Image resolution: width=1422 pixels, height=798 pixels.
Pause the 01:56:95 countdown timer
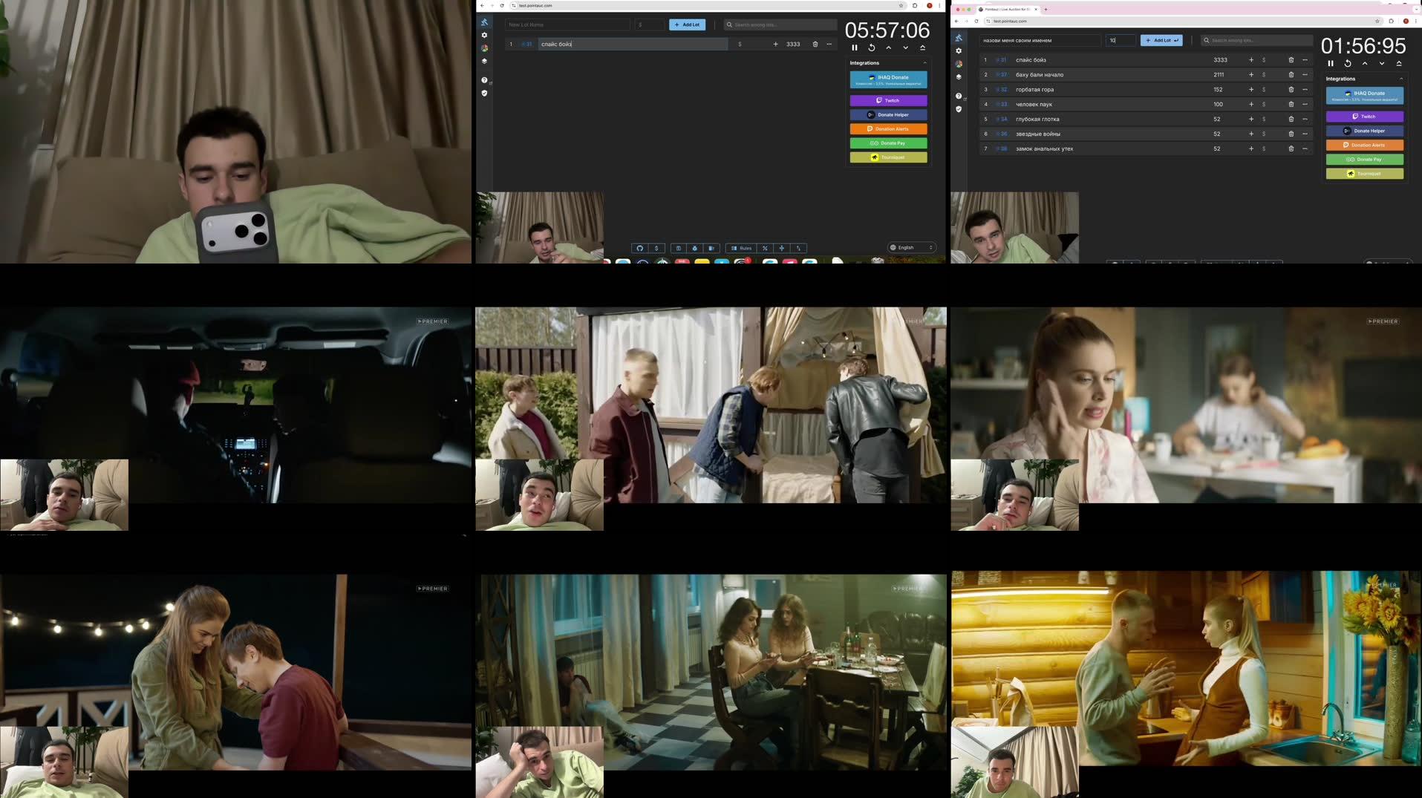coord(1331,63)
